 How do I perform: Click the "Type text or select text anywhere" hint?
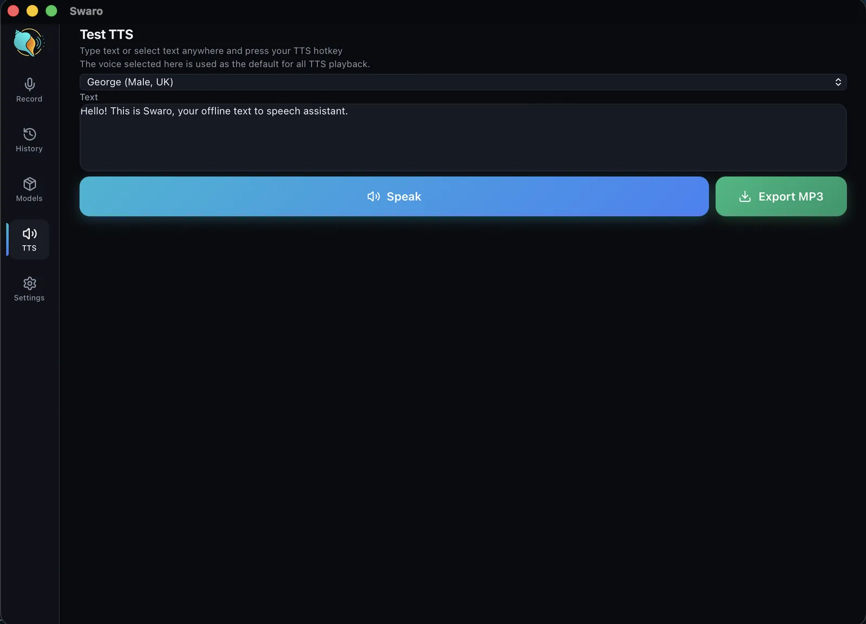tap(211, 51)
